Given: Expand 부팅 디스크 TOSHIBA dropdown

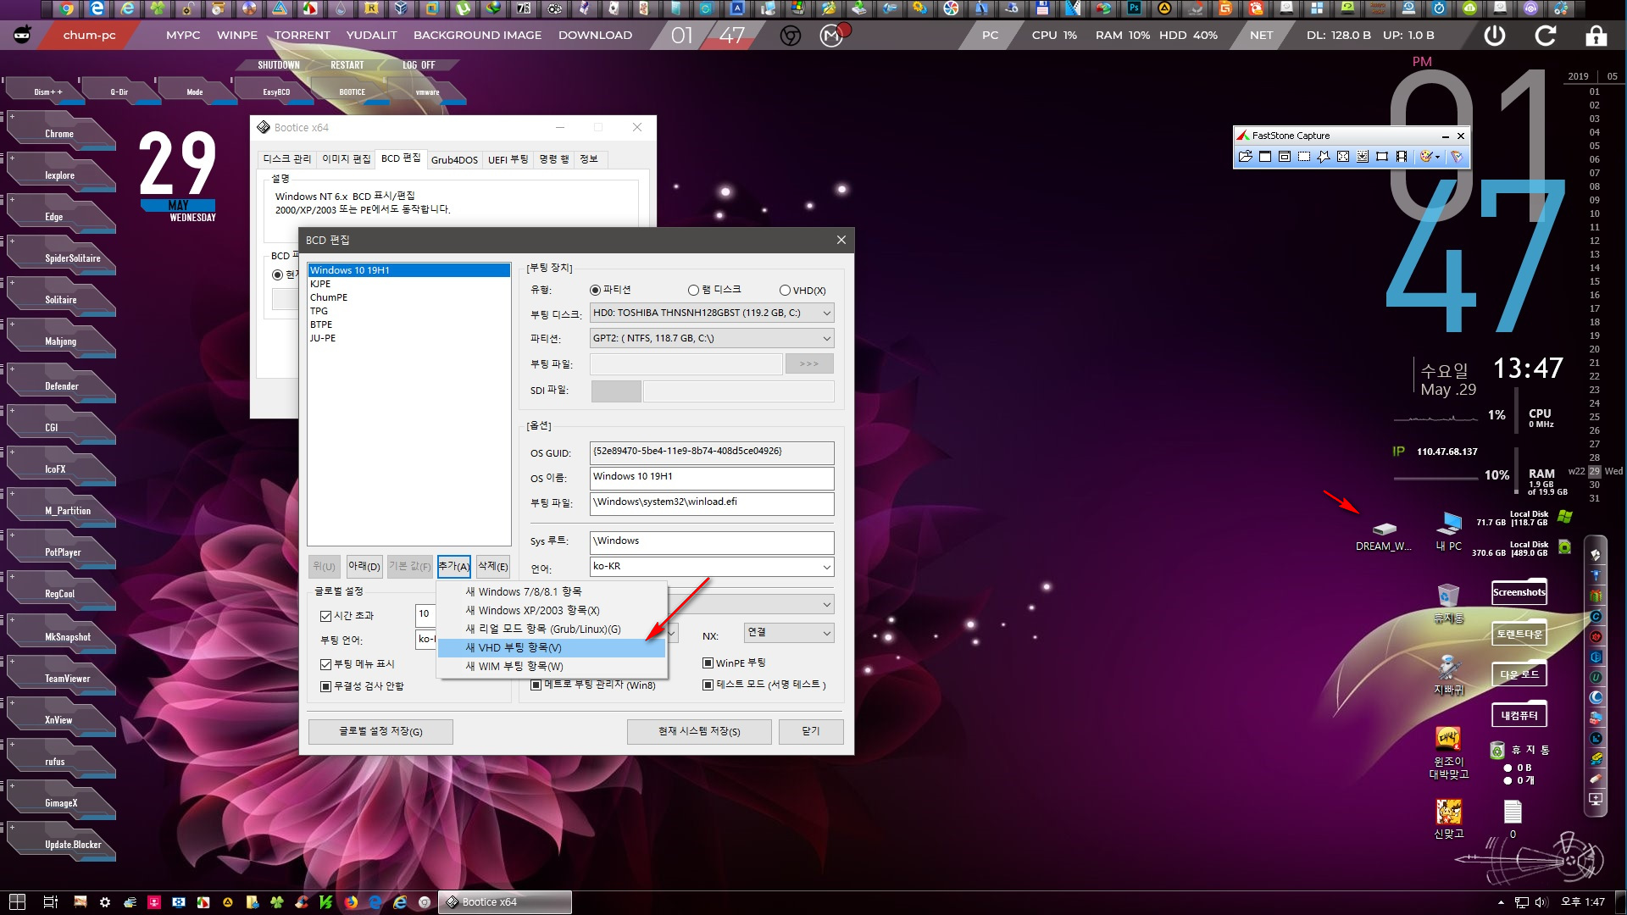Looking at the screenshot, I should click(x=712, y=313).
